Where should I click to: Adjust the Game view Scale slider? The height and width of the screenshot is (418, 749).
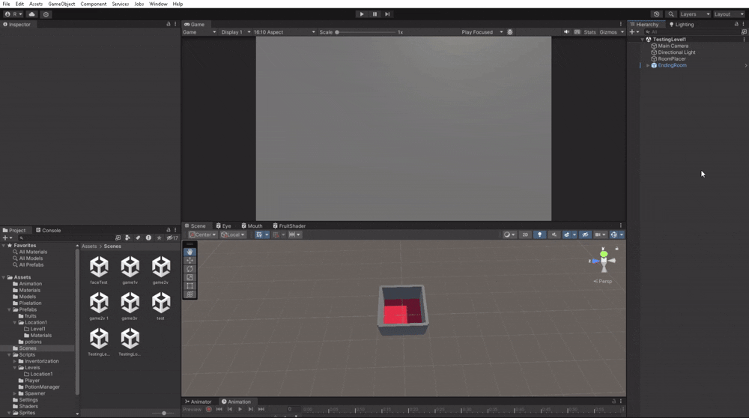[366, 32]
